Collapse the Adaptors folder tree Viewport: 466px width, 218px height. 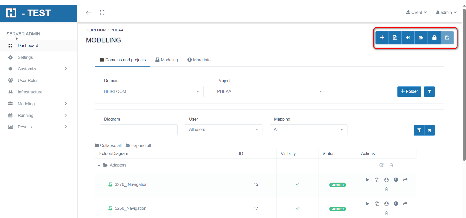coord(99,165)
